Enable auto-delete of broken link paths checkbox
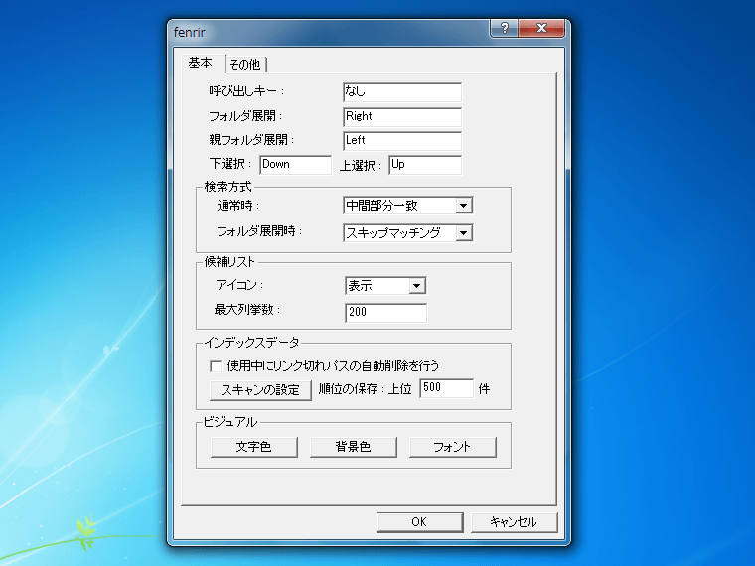 point(216,366)
